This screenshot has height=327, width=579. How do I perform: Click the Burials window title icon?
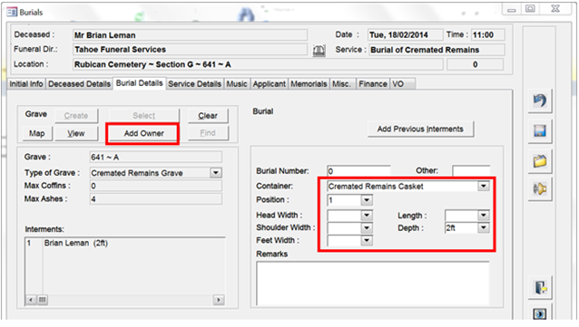pos(12,12)
